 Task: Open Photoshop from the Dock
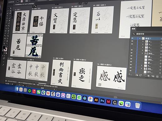102,101
